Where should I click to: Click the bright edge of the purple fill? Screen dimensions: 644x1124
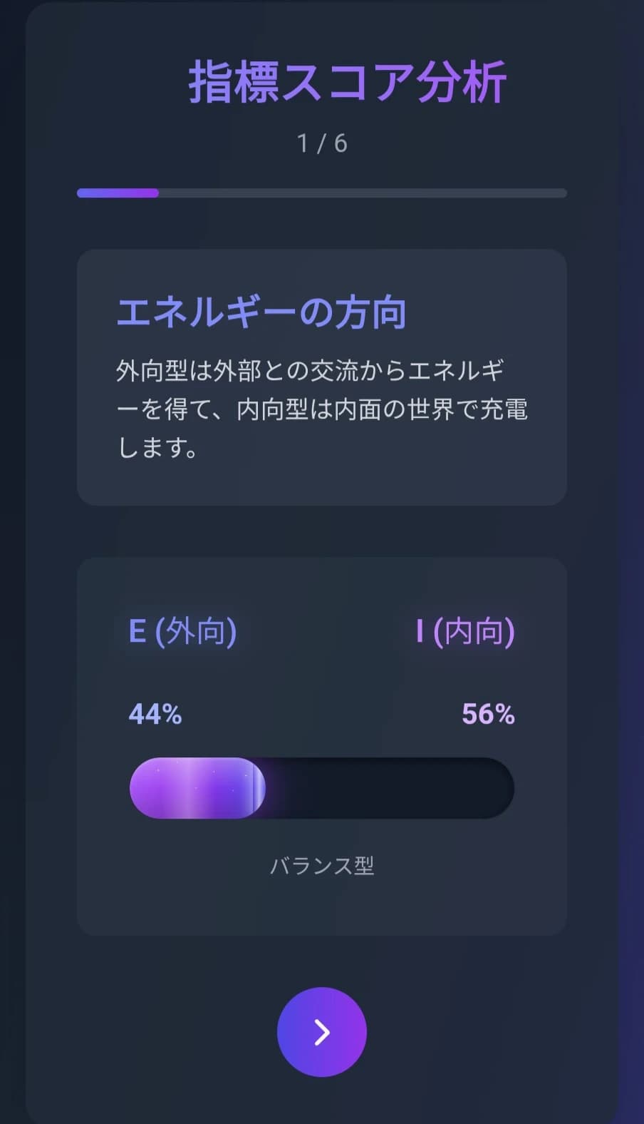pyautogui.click(x=259, y=788)
